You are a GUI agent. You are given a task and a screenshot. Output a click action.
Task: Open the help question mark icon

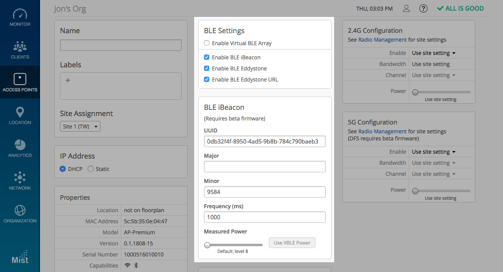click(x=423, y=8)
